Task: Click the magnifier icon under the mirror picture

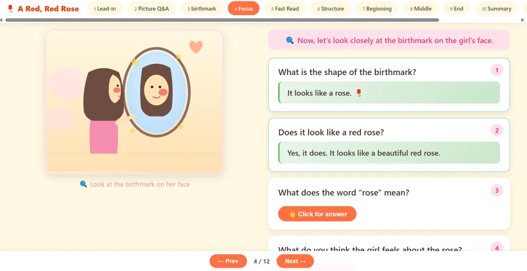Action: coord(83,184)
